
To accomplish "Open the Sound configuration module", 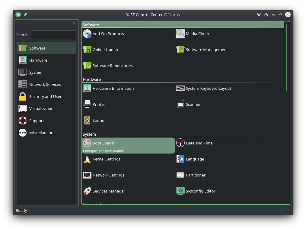I will coord(98,120).
